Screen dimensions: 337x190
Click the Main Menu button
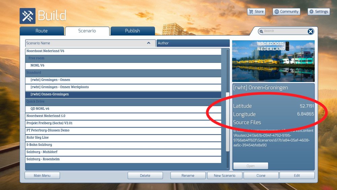point(42,175)
